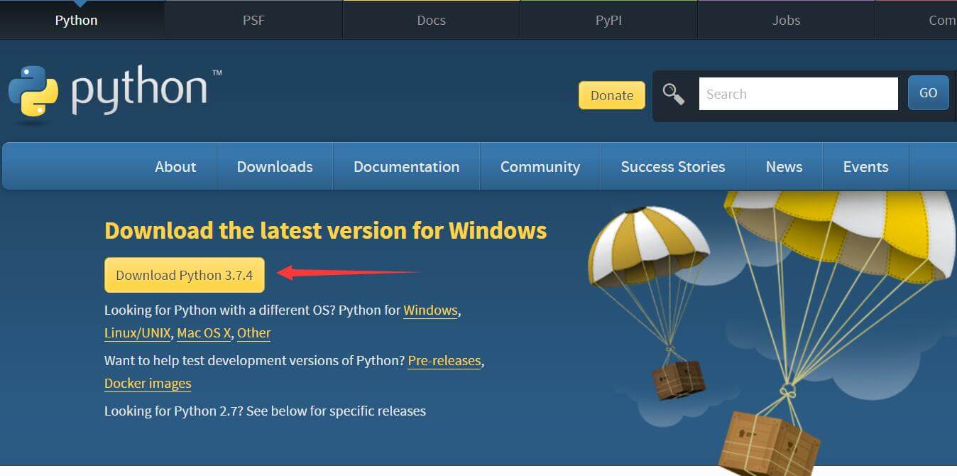Open the Docker images link
The image size is (957, 476).
[x=148, y=384]
